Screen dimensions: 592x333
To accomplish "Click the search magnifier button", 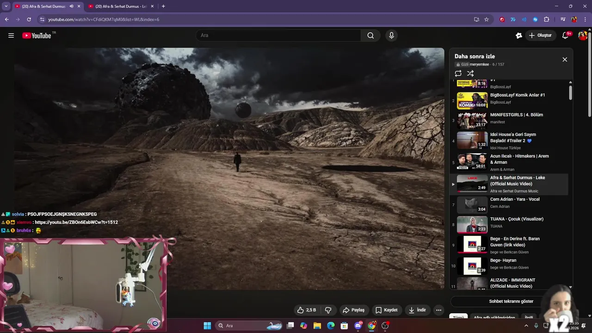I will pos(370,36).
